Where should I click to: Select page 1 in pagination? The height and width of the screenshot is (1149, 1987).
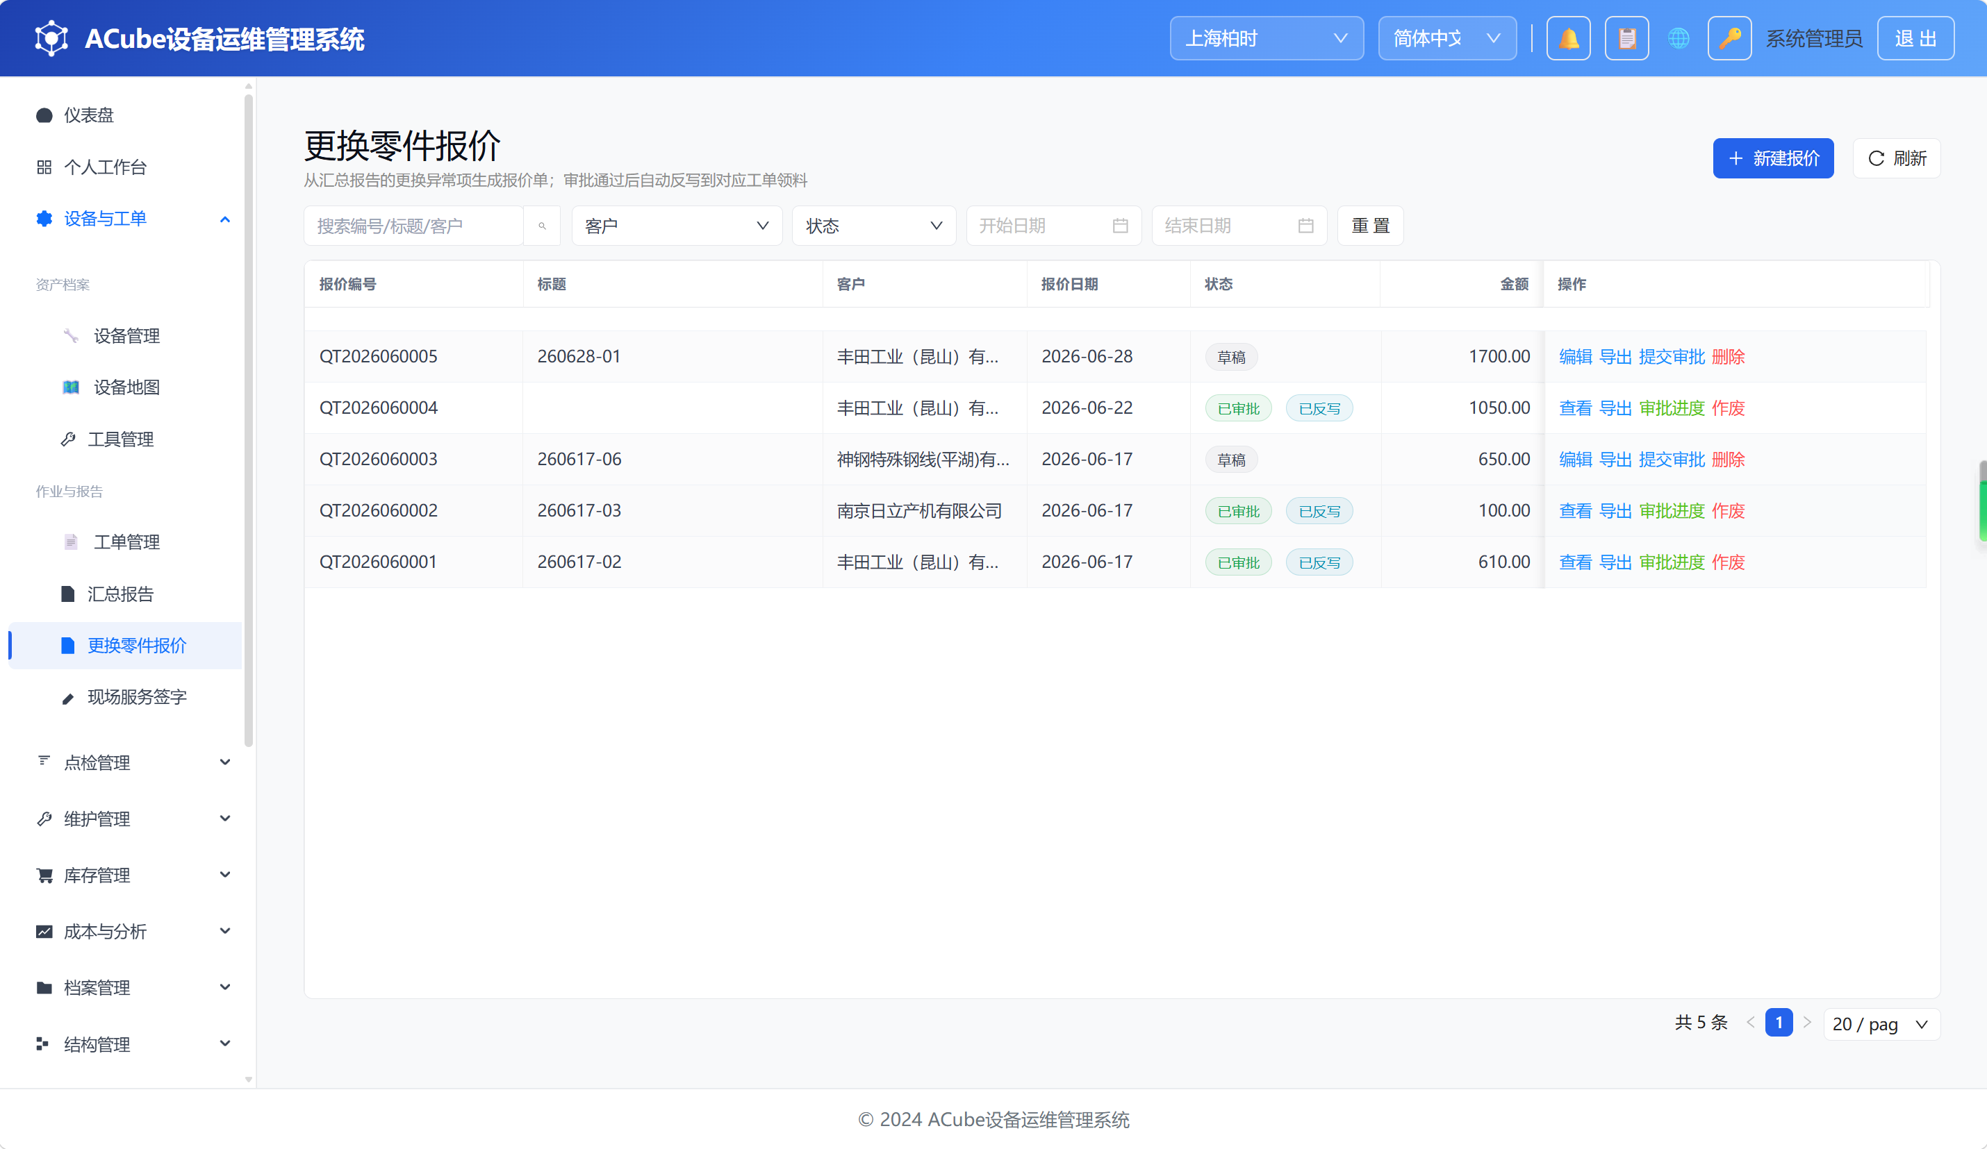tap(1779, 1023)
